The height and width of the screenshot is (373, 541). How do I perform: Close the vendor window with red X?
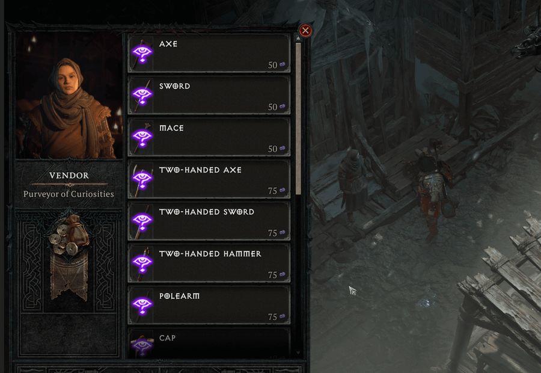pos(305,31)
